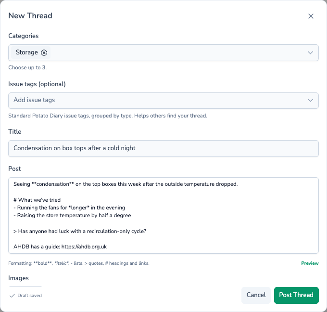The image size is (327, 312).
Task: Expand the Categories dropdown chevron
Action: click(x=310, y=52)
